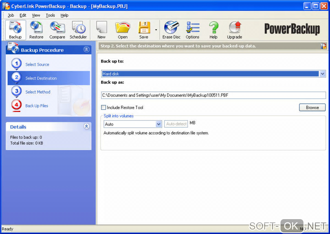Open the Back Up Files step

(x=37, y=106)
